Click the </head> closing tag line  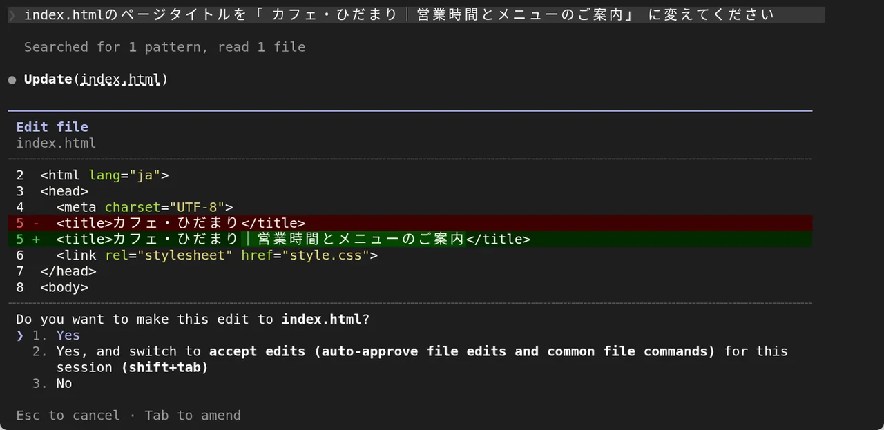pyautogui.click(x=68, y=271)
